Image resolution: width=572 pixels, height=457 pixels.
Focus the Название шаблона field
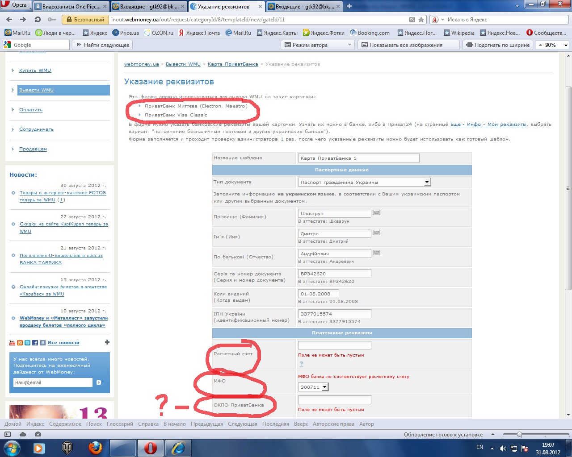tap(359, 158)
